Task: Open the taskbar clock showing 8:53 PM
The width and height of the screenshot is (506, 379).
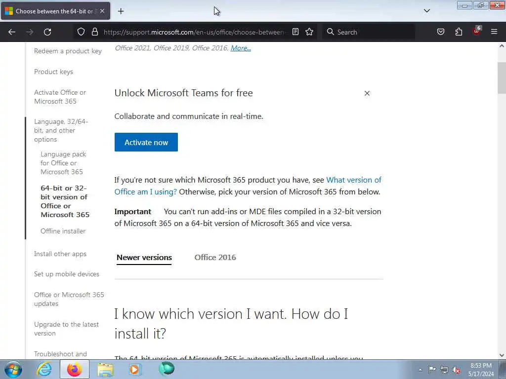Action: [481, 370]
